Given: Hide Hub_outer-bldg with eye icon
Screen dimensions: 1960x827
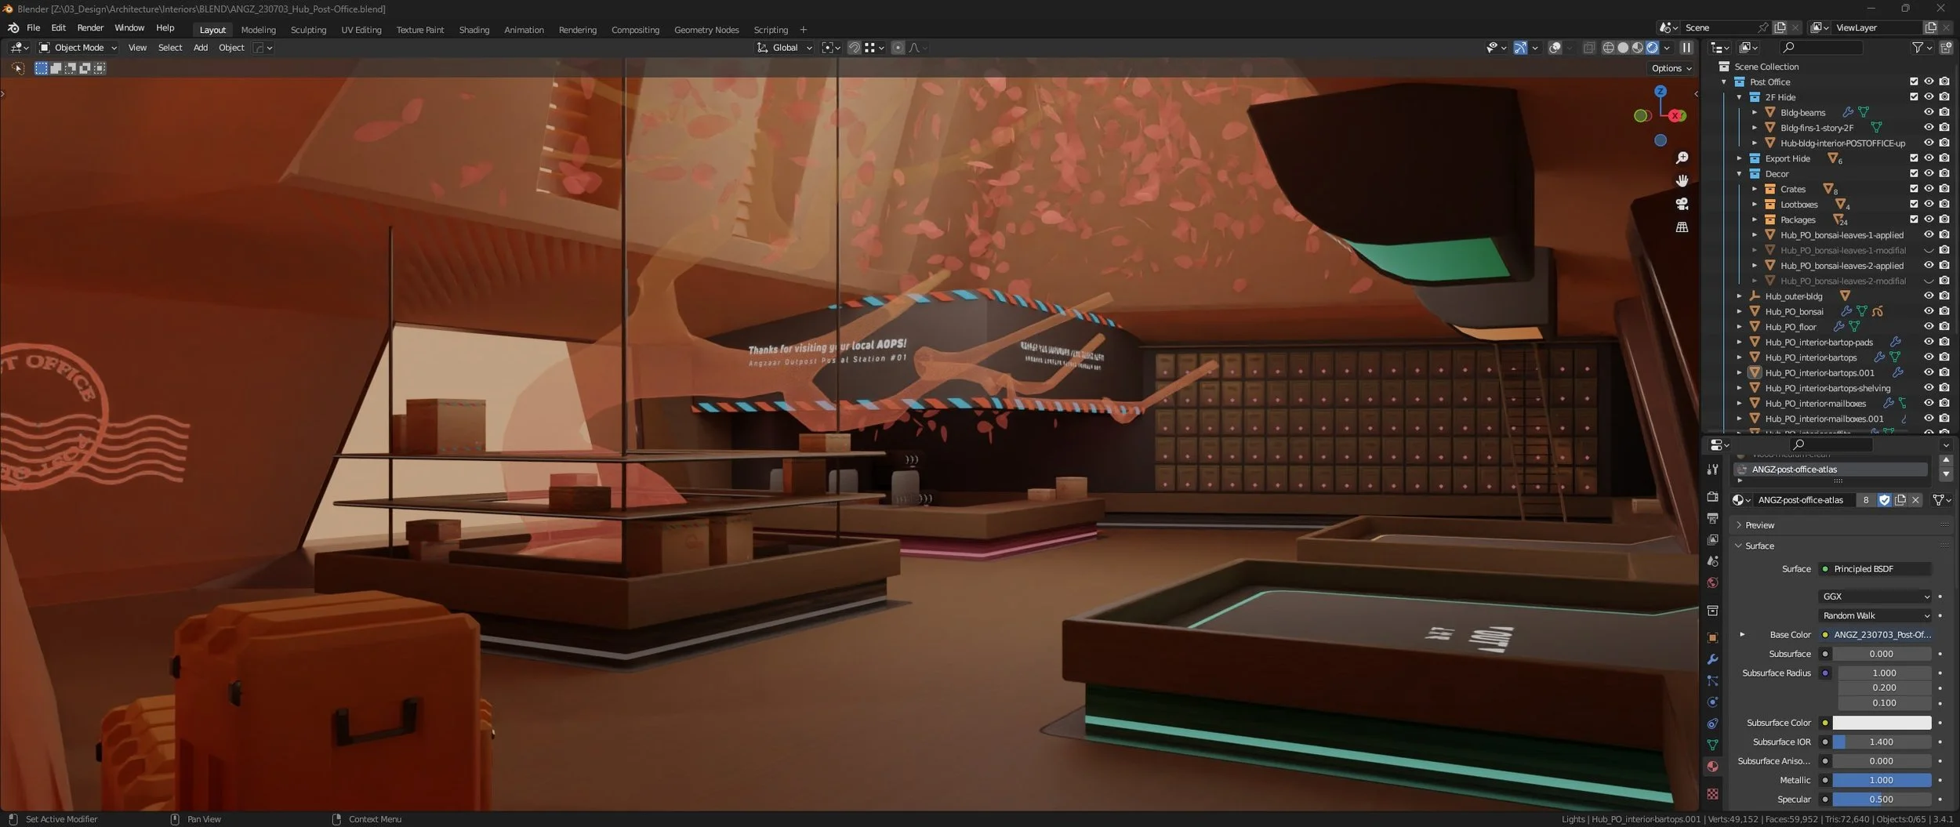Looking at the screenshot, I should point(1929,296).
